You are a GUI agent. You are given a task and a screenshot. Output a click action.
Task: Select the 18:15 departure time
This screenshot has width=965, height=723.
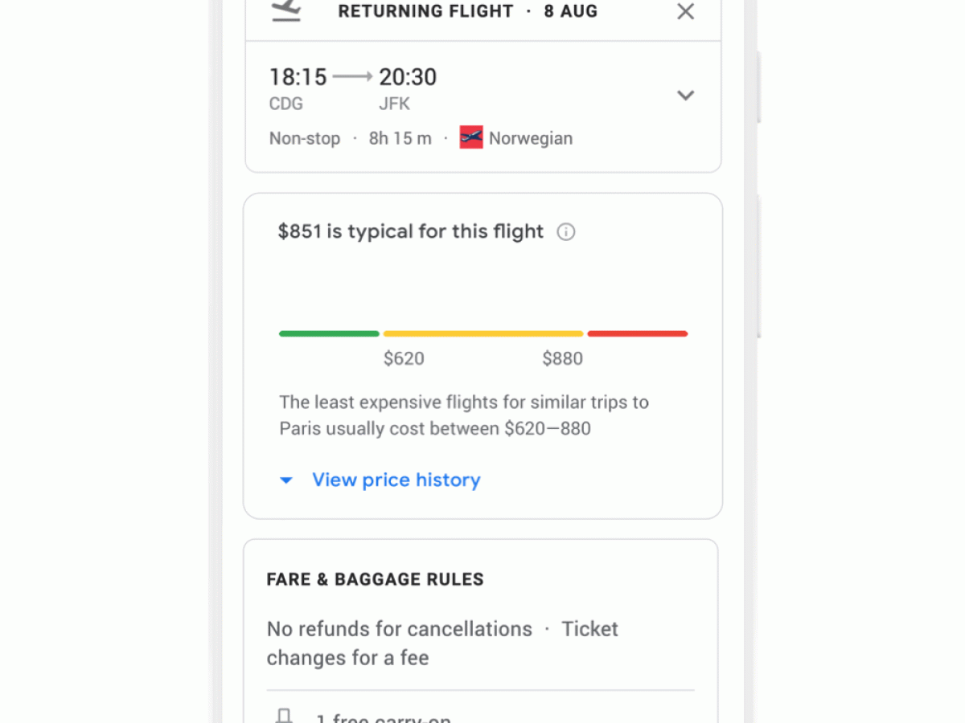point(298,77)
